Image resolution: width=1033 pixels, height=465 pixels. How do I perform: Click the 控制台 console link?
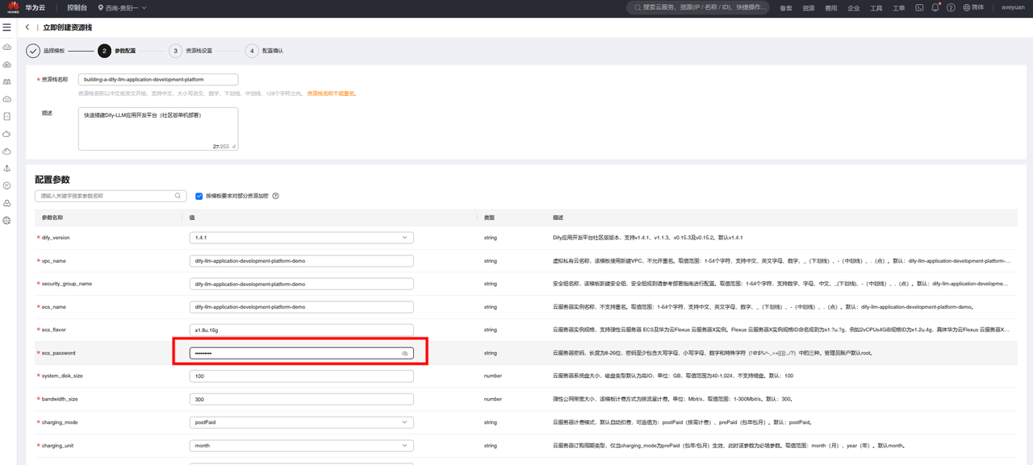pyautogui.click(x=78, y=7)
